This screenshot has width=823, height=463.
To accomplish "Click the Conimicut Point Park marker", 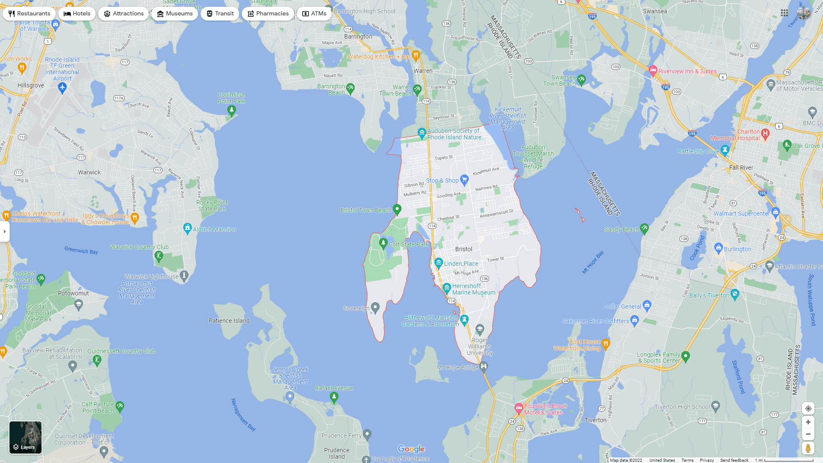I will click(x=231, y=111).
